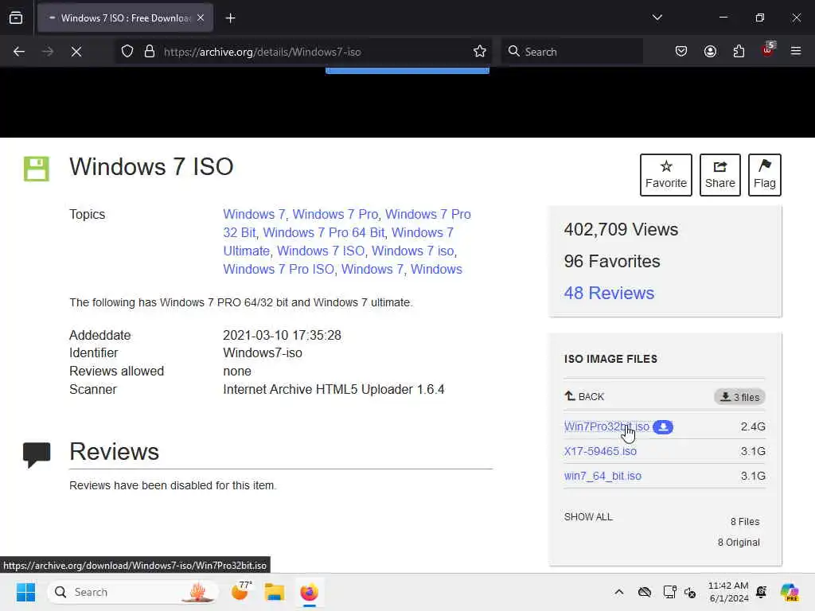Image resolution: width=815 pixels, height=611 pixels.
Task: View site security padlock info
Action: 150,52
